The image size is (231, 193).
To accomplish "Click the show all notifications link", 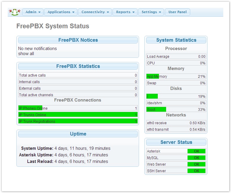I will [26, 54].
